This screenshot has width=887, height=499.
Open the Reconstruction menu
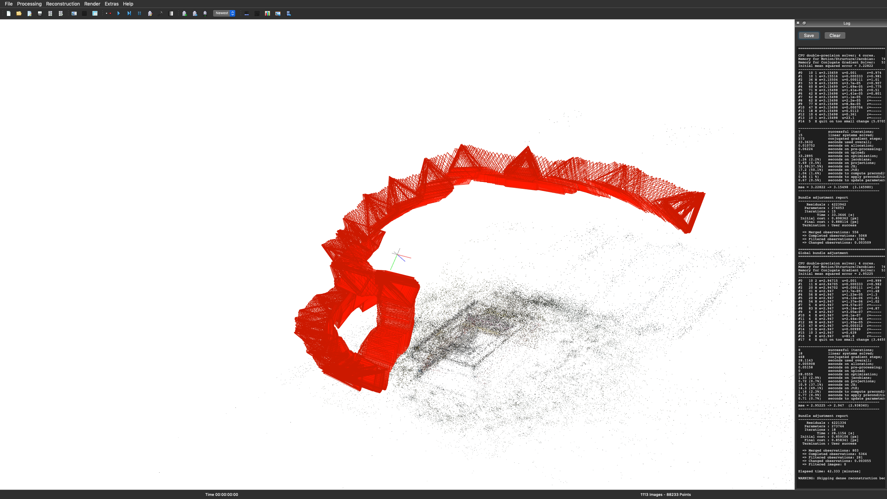[x=63, y=4]
